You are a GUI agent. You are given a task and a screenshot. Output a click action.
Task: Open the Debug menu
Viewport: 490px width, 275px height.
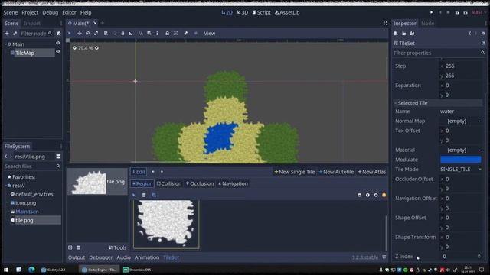click(50, 12)
